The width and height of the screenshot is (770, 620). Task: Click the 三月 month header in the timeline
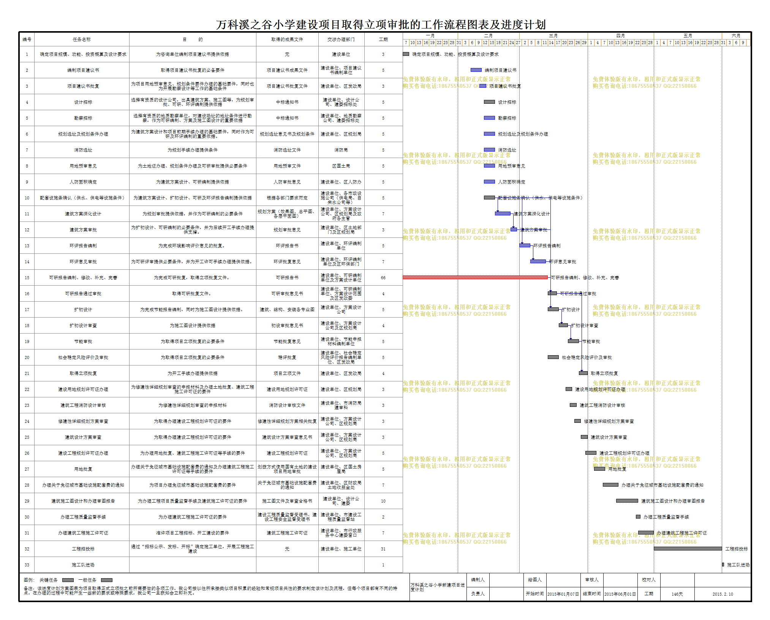pyautogui.click(x=553, y=36)
